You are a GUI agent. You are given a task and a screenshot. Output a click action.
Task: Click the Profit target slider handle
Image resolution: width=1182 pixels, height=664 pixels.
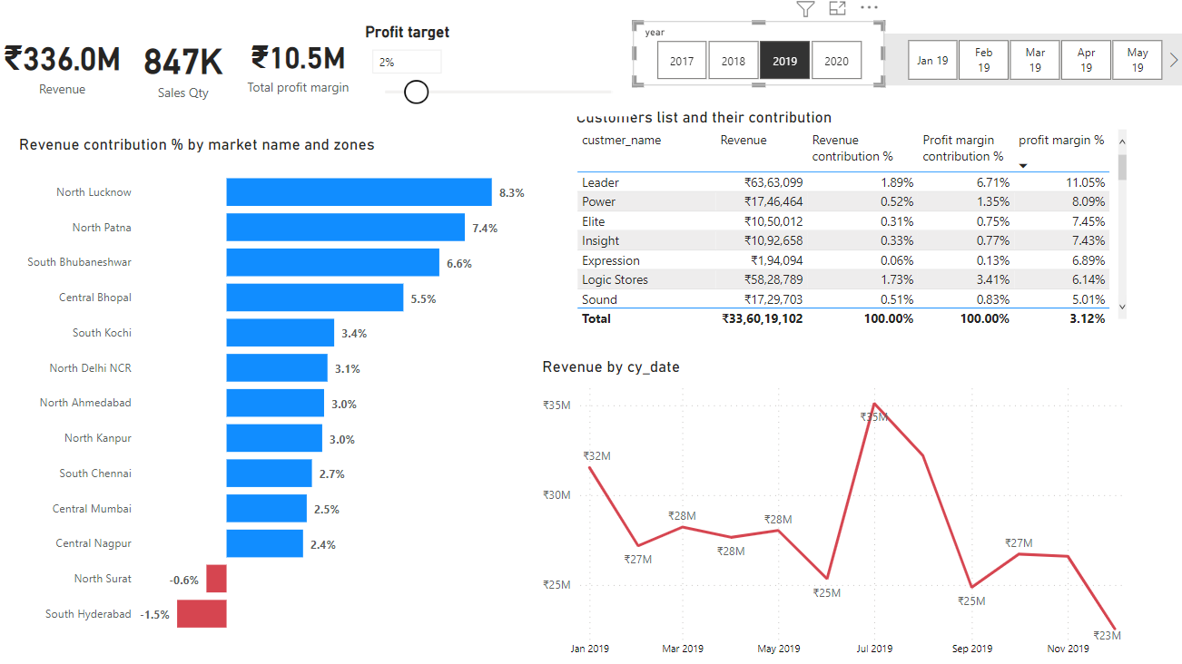click(416, 92)
